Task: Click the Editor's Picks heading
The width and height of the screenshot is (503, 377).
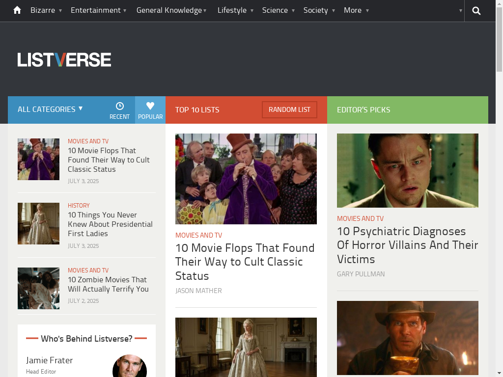Action: 363,109
